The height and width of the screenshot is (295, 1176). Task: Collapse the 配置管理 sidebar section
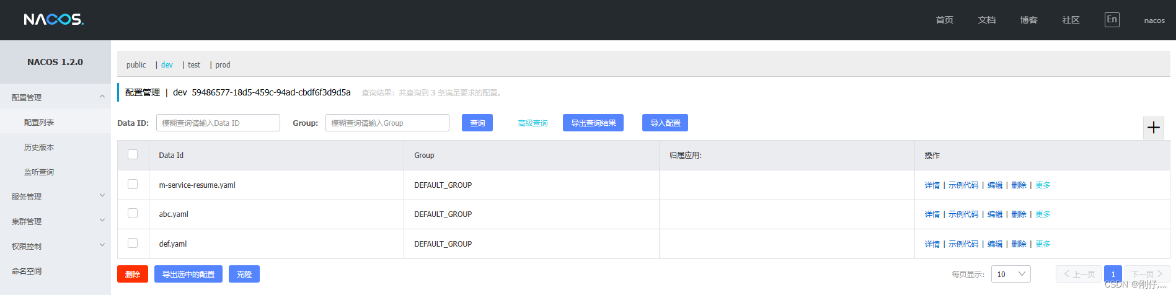pos(55,97)
